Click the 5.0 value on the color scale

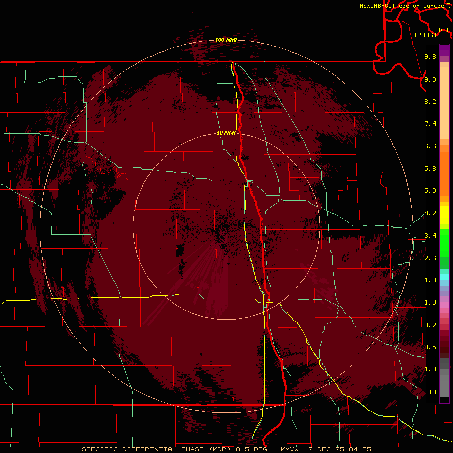430,191
